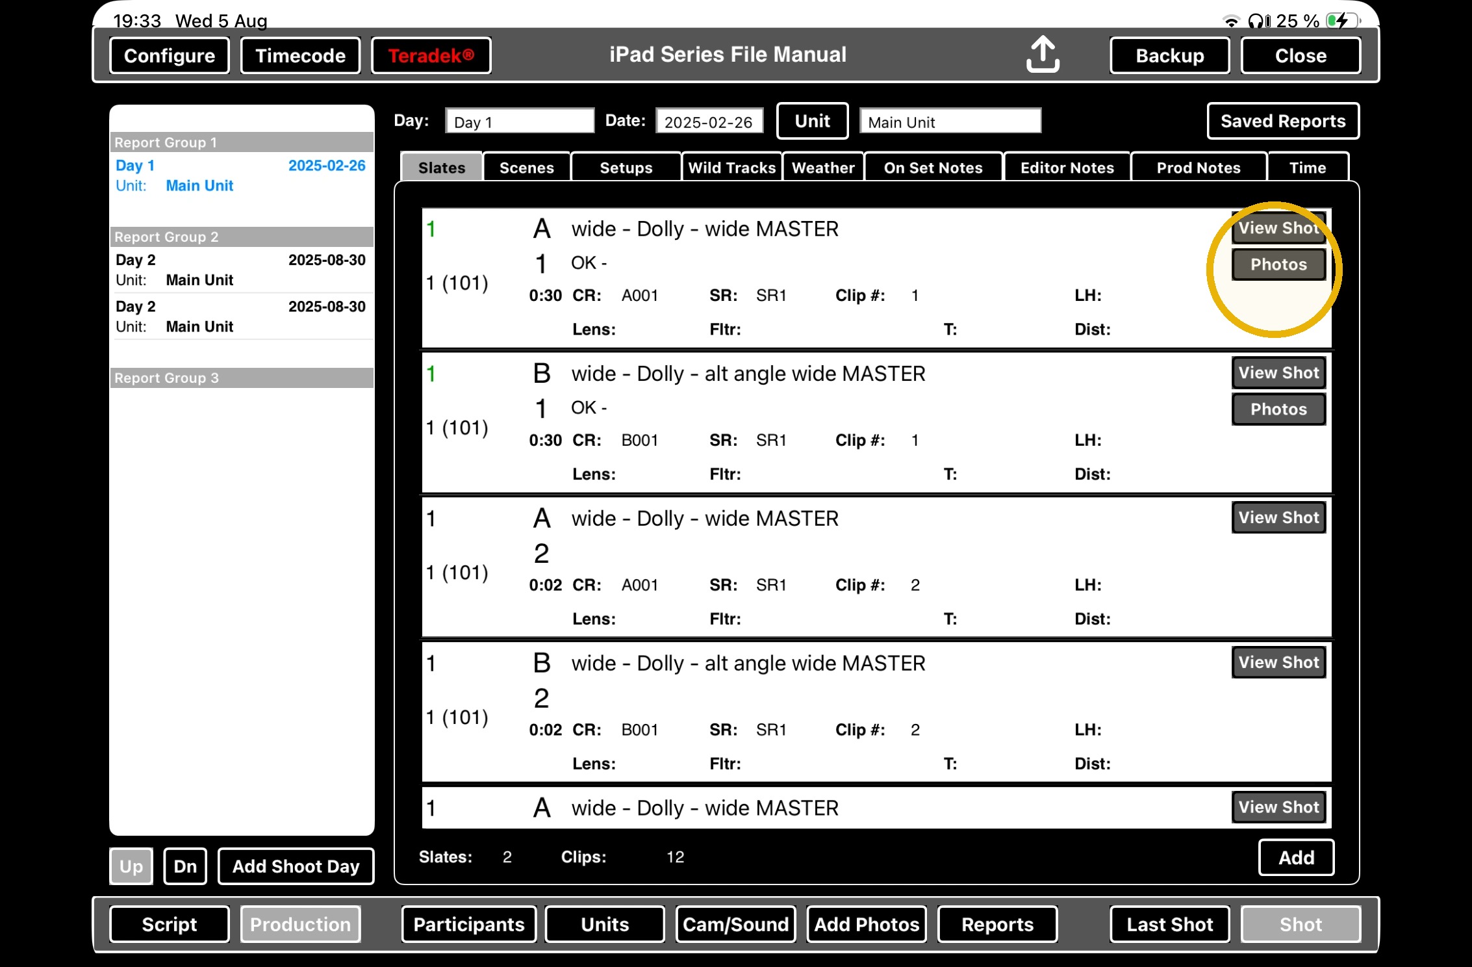Open the On Set Notes tab
The width and height of the screenshot is (1472, 967).
click(933, 168)
